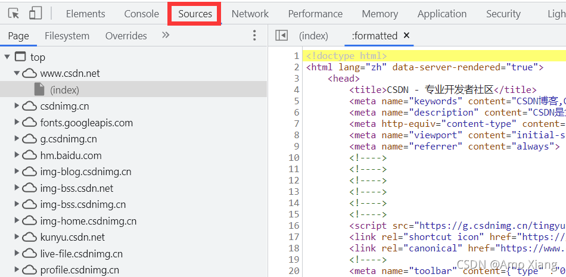This screenshot has height=277, width=566.
Task: Collapse the www.csdn.net domain node
Action: click(17, 73)
